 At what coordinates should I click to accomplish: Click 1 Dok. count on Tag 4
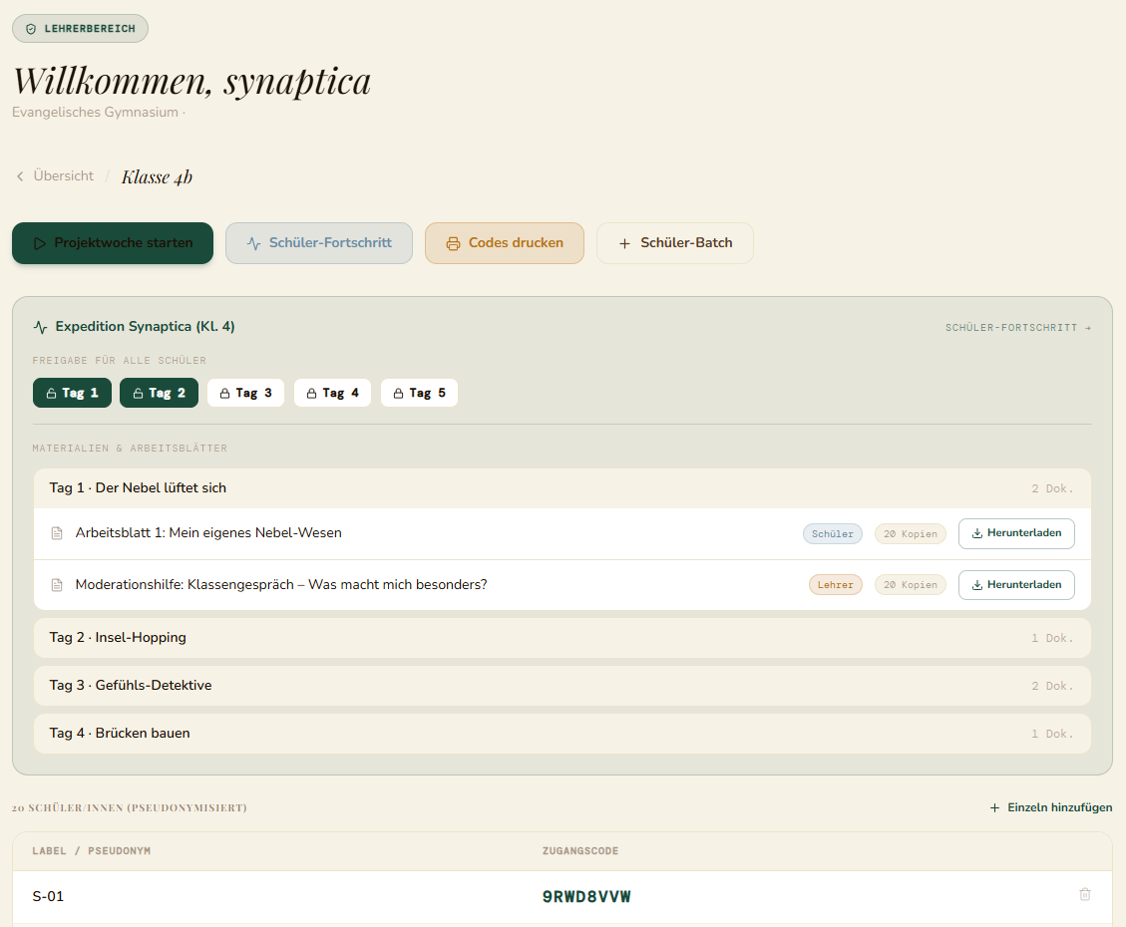(x=1052, y=734)
